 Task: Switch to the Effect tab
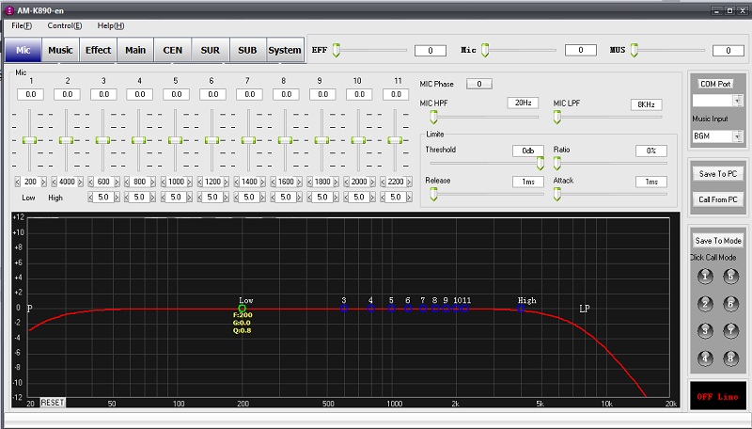tap(98, 50)
